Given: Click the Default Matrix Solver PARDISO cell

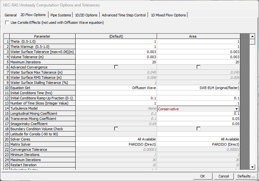Looking at the screenshot, I should tap(116, 144).
